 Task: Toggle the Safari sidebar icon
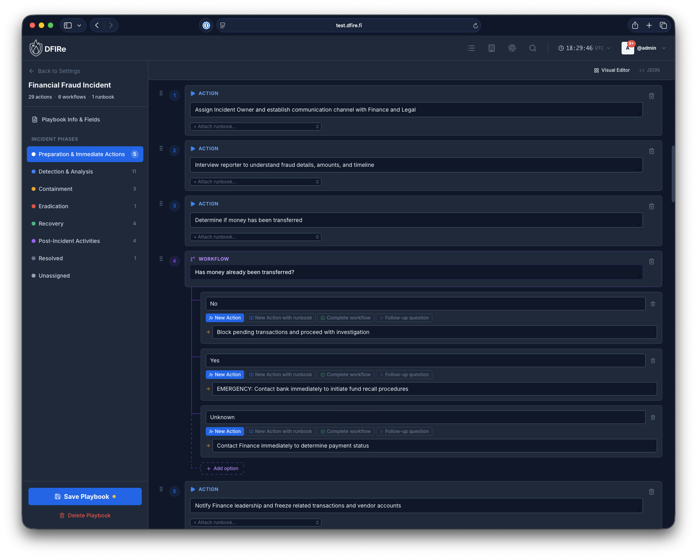68,25
